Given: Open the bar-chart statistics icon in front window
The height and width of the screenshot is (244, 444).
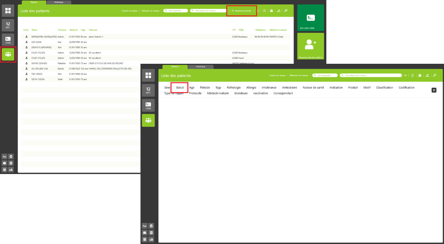Looking at the screenshot, I should tap(151, 240).
